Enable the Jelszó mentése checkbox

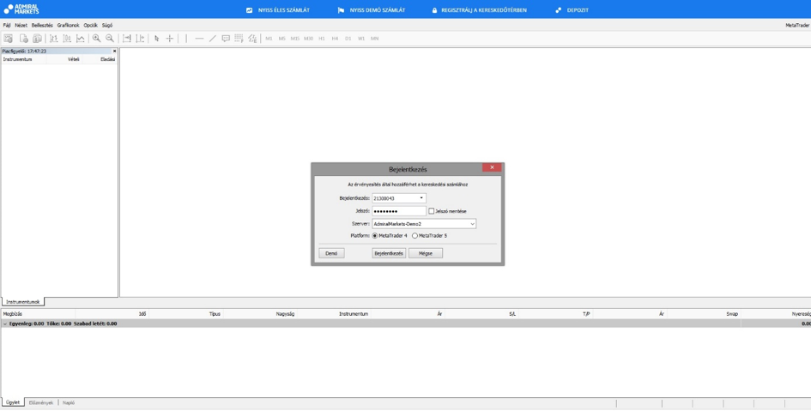432,211
